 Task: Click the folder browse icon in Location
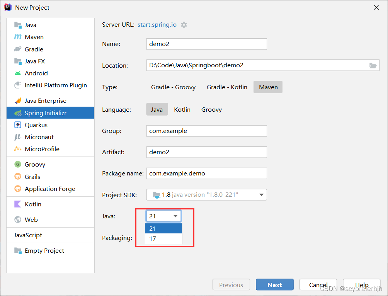(373, 65)
